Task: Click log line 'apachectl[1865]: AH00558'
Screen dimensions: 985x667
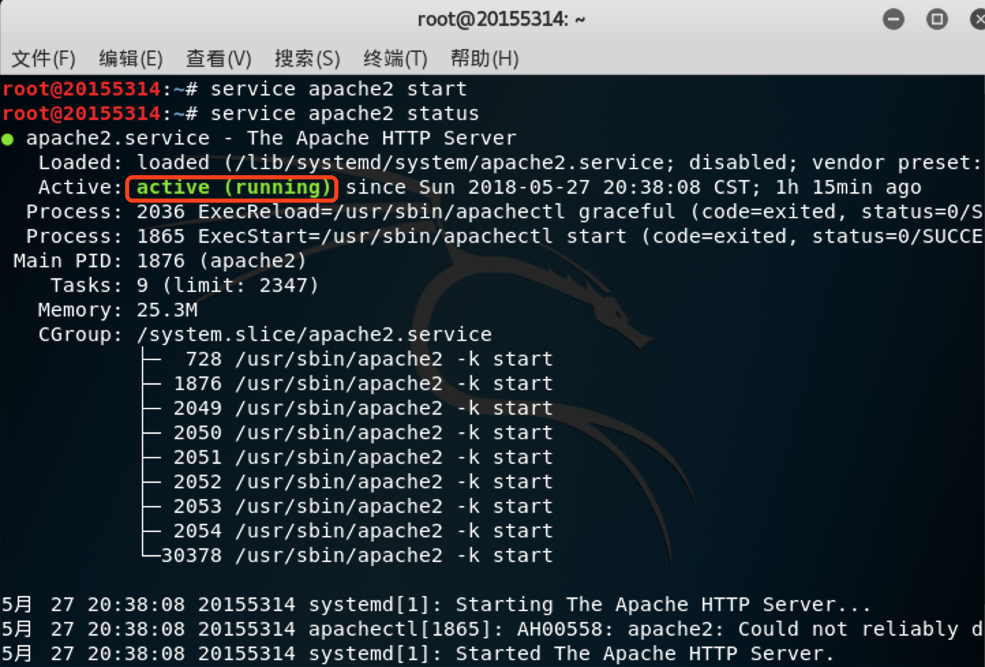Action: click(492, 629)
